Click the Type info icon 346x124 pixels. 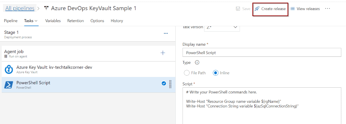click(x=197, y=63)
